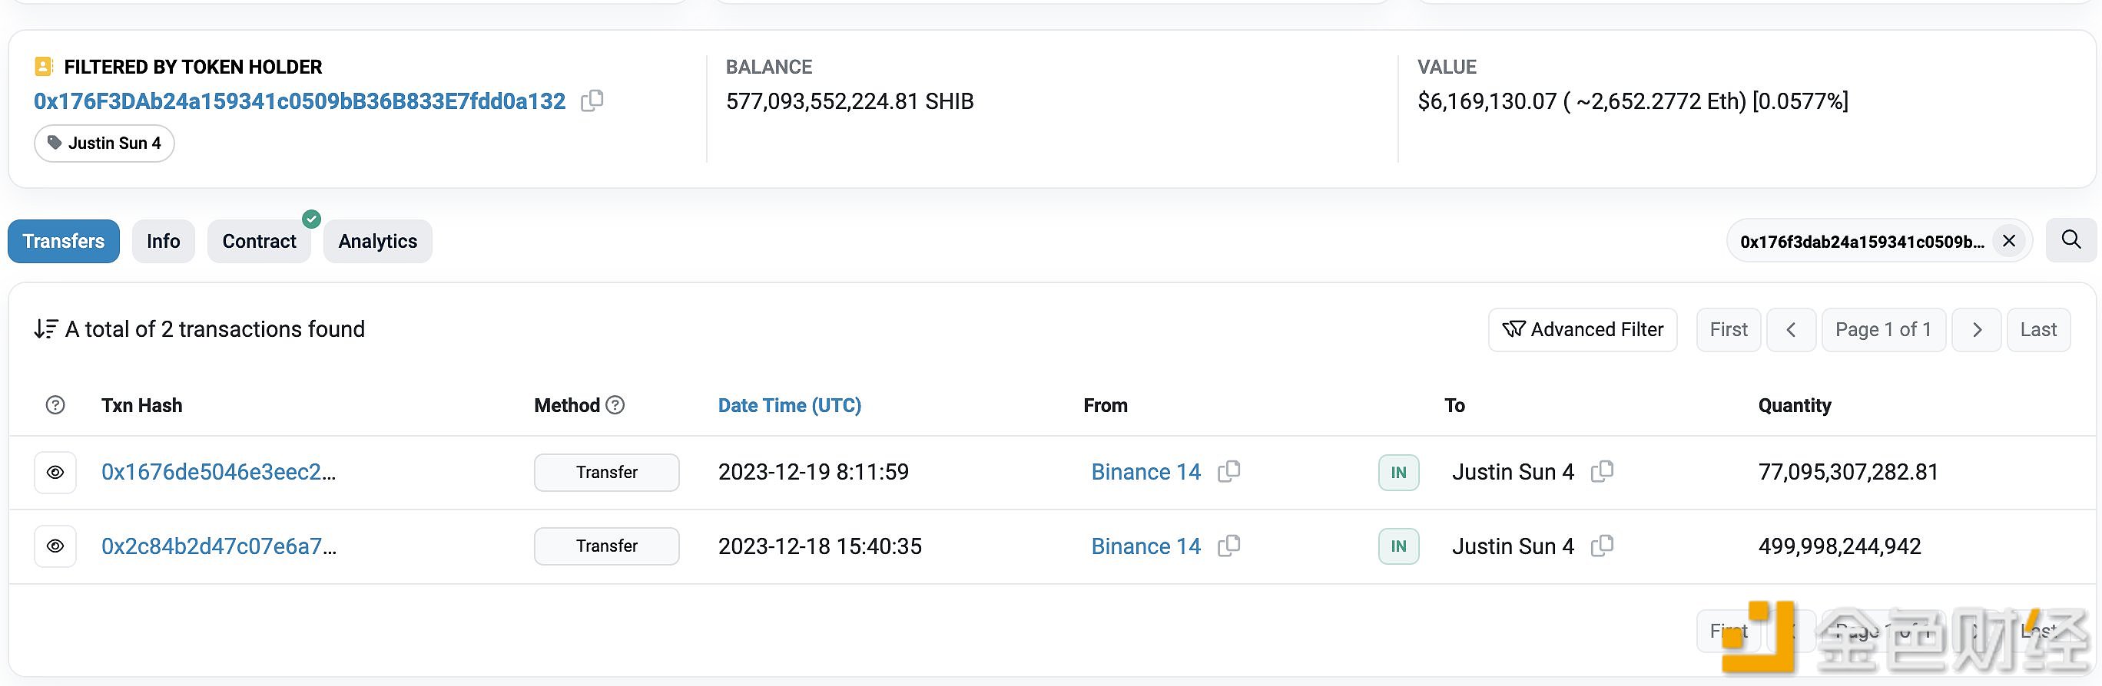Toggle the Date Time (UTC) column format

pos(789,405)
